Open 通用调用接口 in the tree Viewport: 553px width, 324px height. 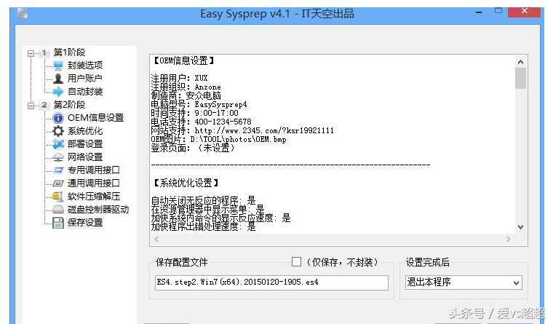click(x=93, y=183)
